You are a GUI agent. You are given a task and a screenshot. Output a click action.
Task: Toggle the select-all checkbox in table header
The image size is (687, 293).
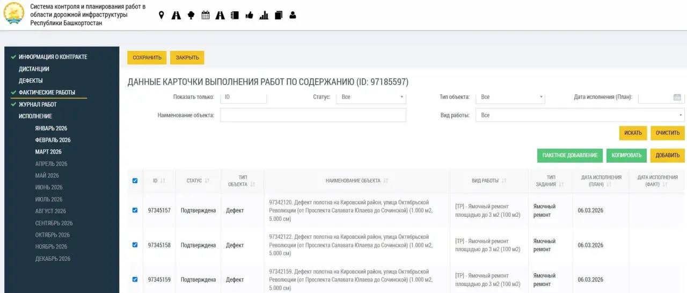(x=135, y=181)
